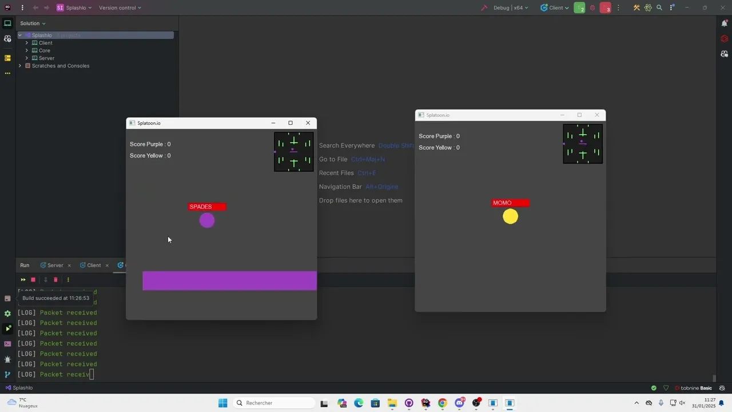Open the Solution view dropdown
Screen dimensions: 732x412
click(x=33, y=23)
